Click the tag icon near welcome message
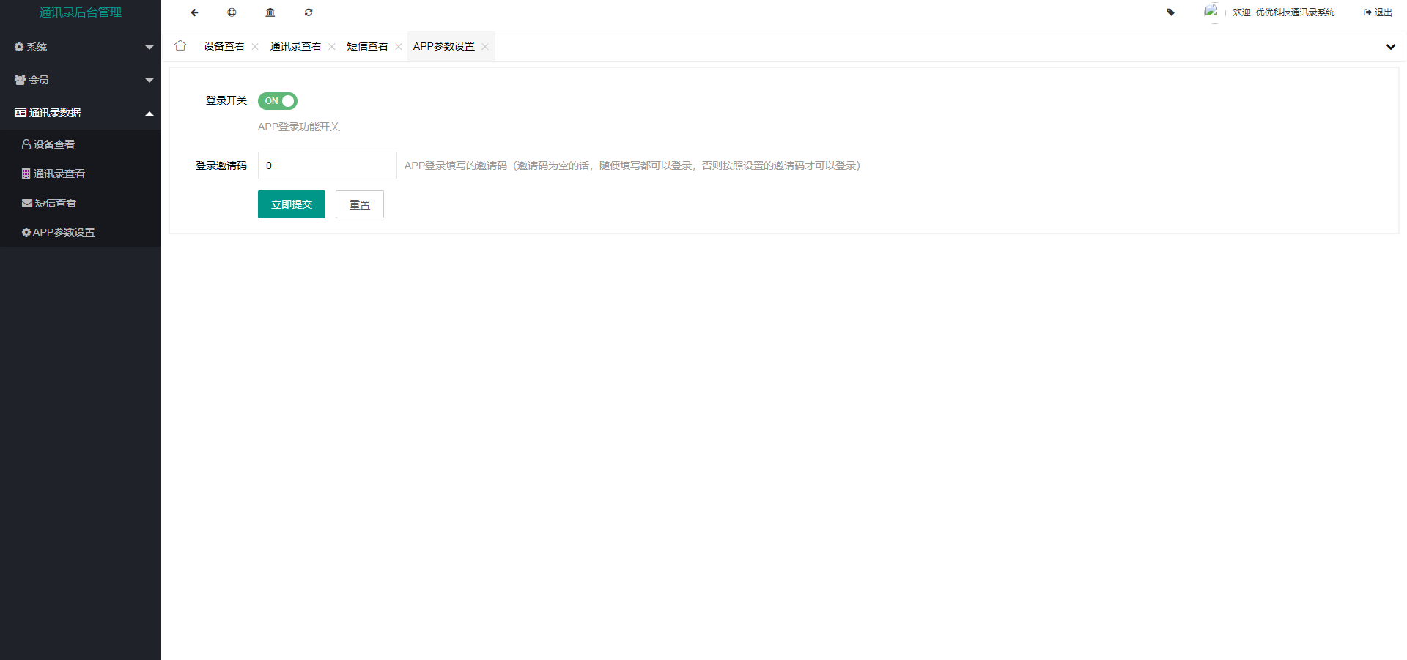Screen dimensions: 1407x660 pos(1170,12)
